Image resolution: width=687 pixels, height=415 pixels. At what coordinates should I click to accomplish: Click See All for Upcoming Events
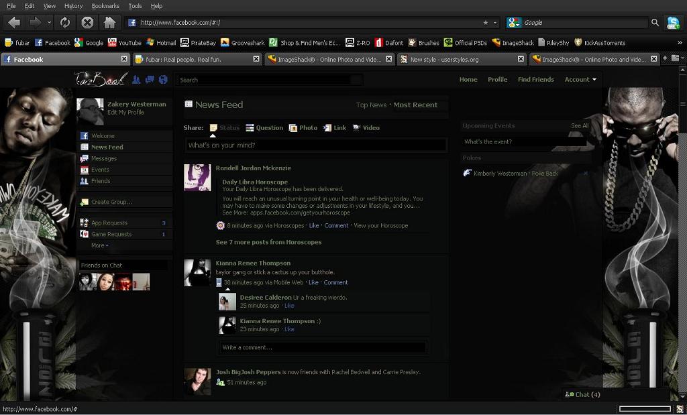coord(580,125)
